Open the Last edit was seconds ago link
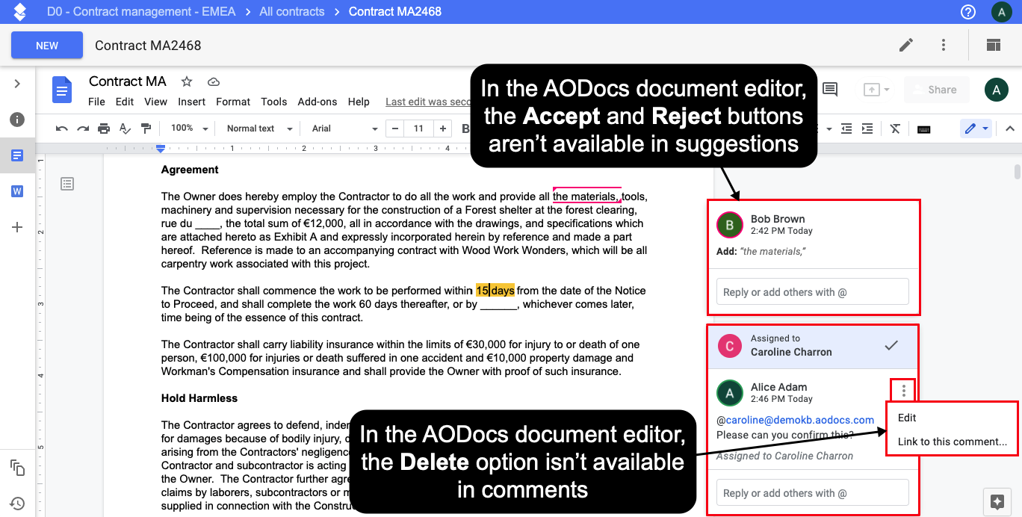 428,102
